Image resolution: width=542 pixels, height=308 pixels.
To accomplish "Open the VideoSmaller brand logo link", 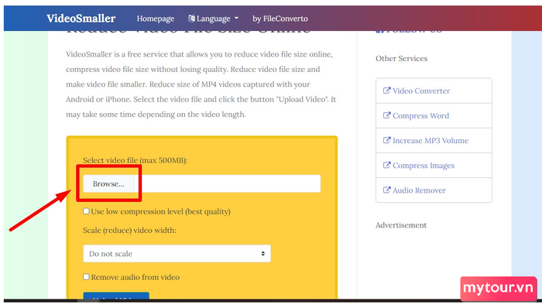I will (81, 19).
